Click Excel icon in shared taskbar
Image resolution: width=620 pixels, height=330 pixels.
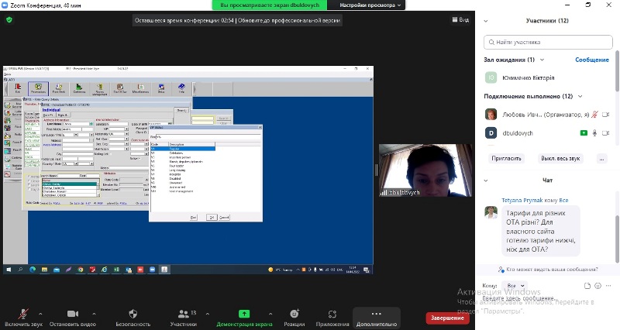pos(117,270)
